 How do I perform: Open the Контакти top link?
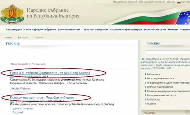coord(160,2)
